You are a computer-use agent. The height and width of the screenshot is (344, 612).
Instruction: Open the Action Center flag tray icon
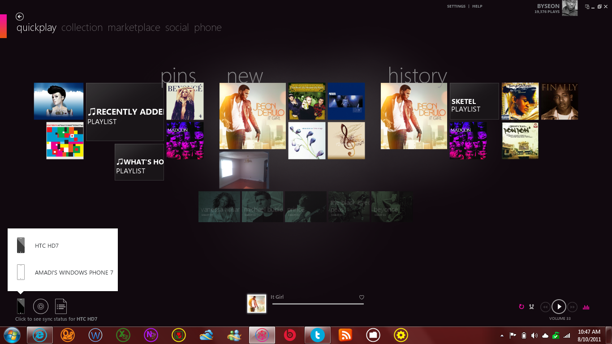(513, 335)
